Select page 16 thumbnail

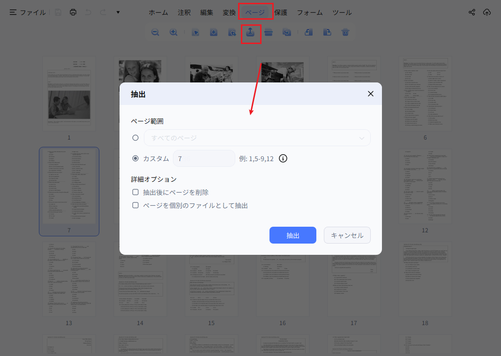click(x=283, y=286)
